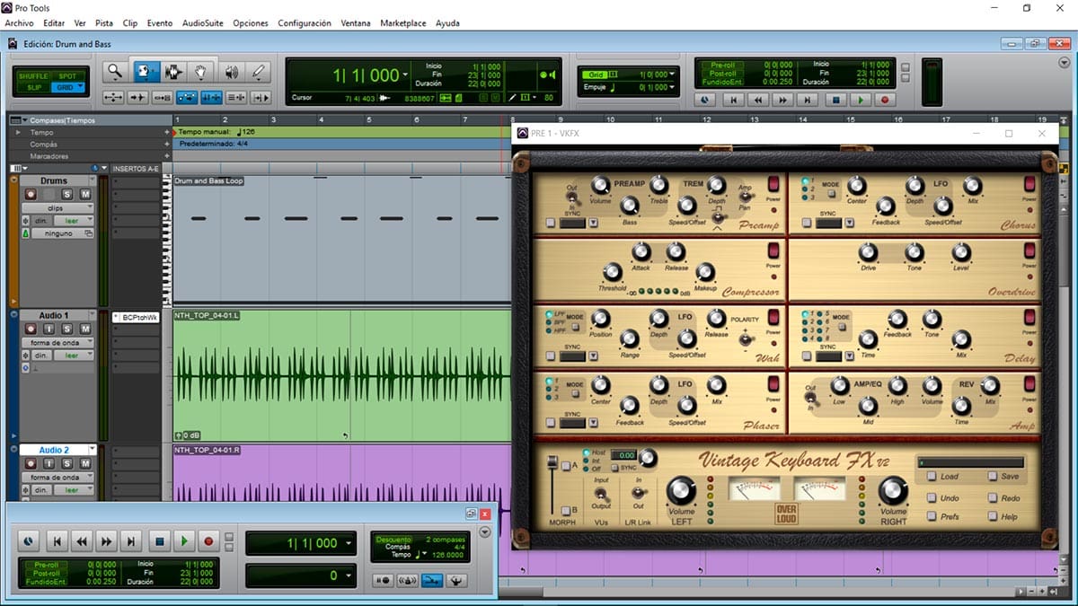
Task: Click the Save checkbox in VKFX plugin
Action: [x=993, y=477]
